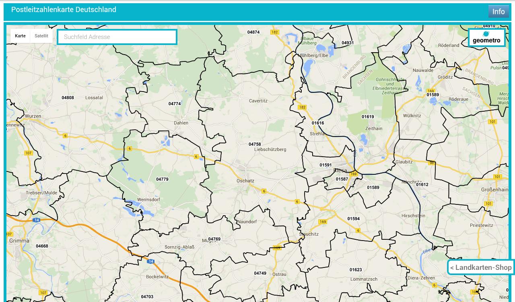The width and height of the screenshot is (515, 302).
Task: Click the Wülknitz label
Action: [x=412, y=116]
